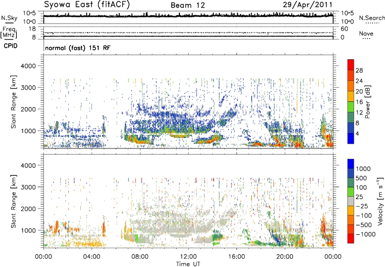Screen dimensions: 385x267
Task: Click the 3000 tick label on velocity panel
Action: (28, 187)
